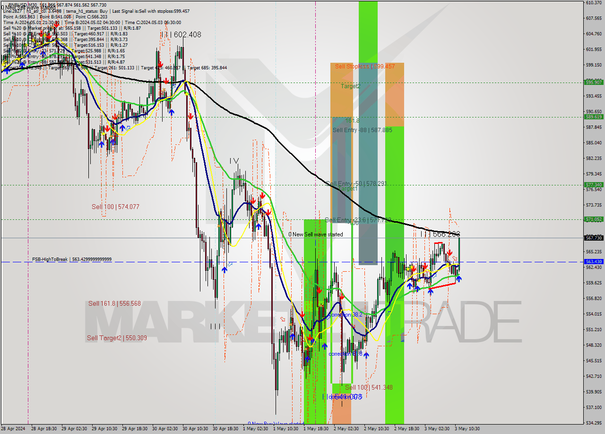This screenshot has height=434, width=605.
Task: Click the Sell Entry -23.6 571.729 label
Action: point(358,220)
